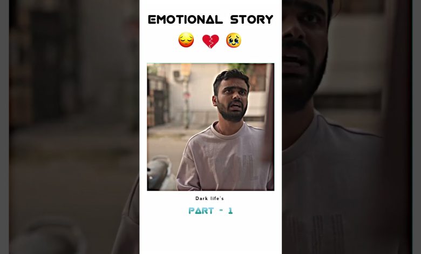Click the PART - 1 label
Screen dimensions: 421x254
click(x=210, y=210)
